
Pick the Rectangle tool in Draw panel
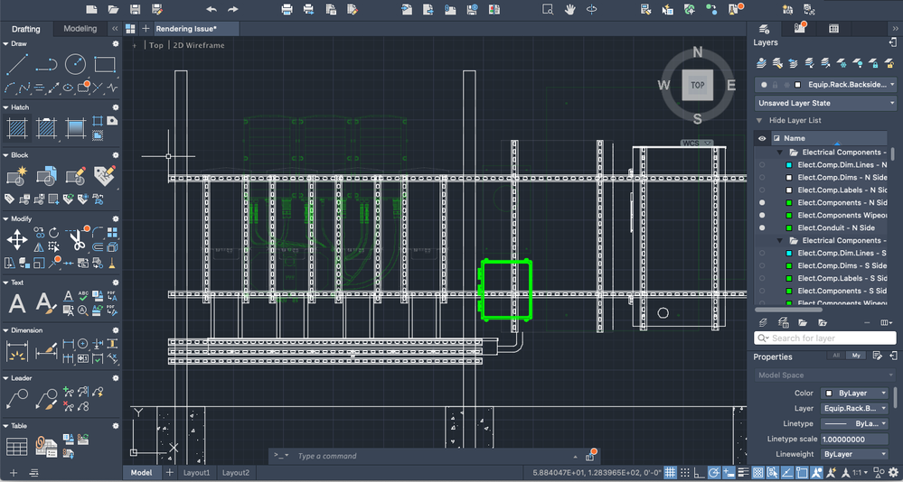click(105, 65)
